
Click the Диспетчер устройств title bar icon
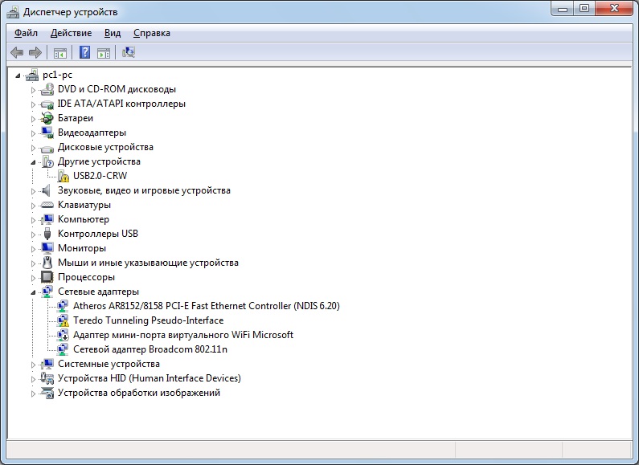[13, 12]
